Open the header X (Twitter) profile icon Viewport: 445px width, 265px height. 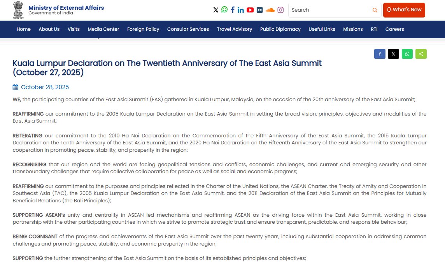click(216, 10)
